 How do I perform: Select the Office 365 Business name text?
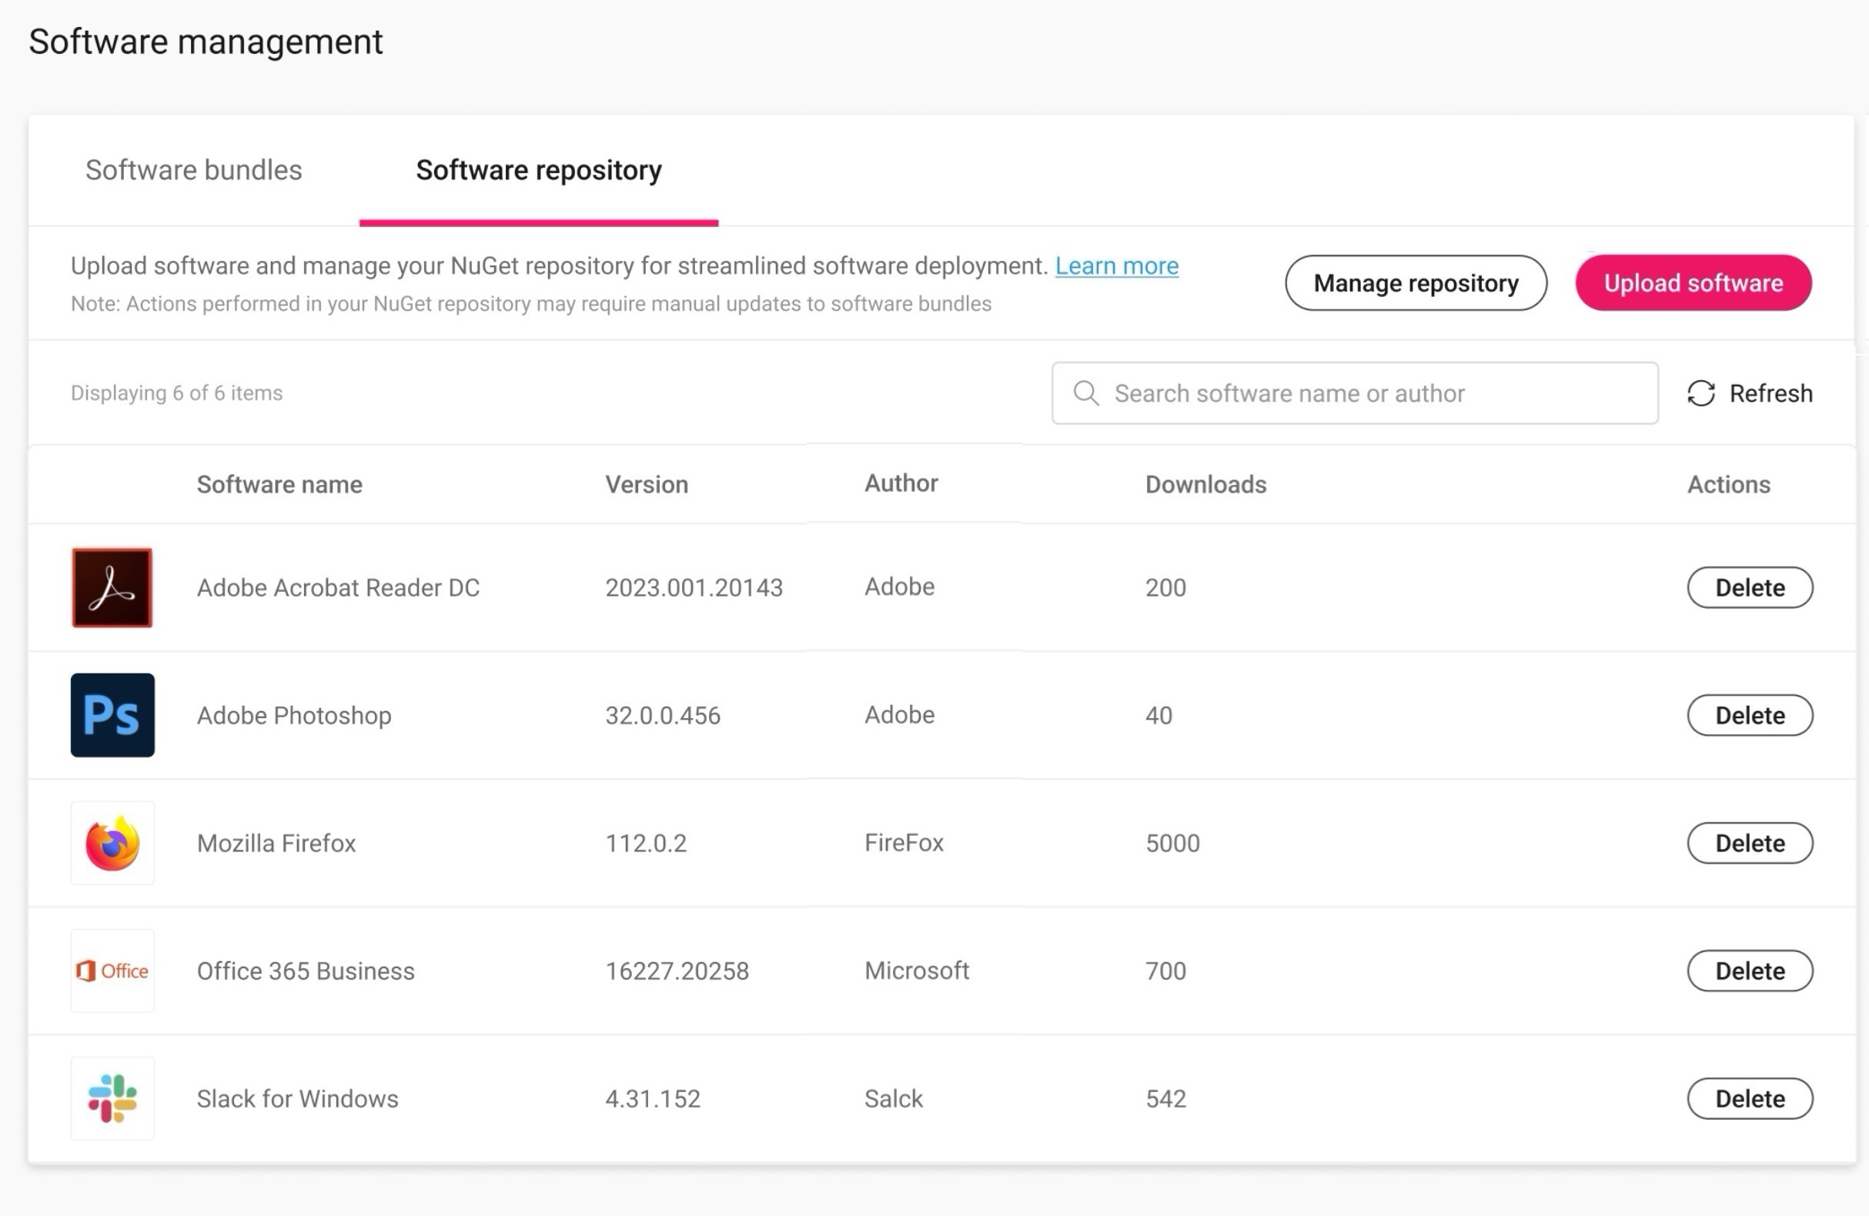click(x=306, y=971)
